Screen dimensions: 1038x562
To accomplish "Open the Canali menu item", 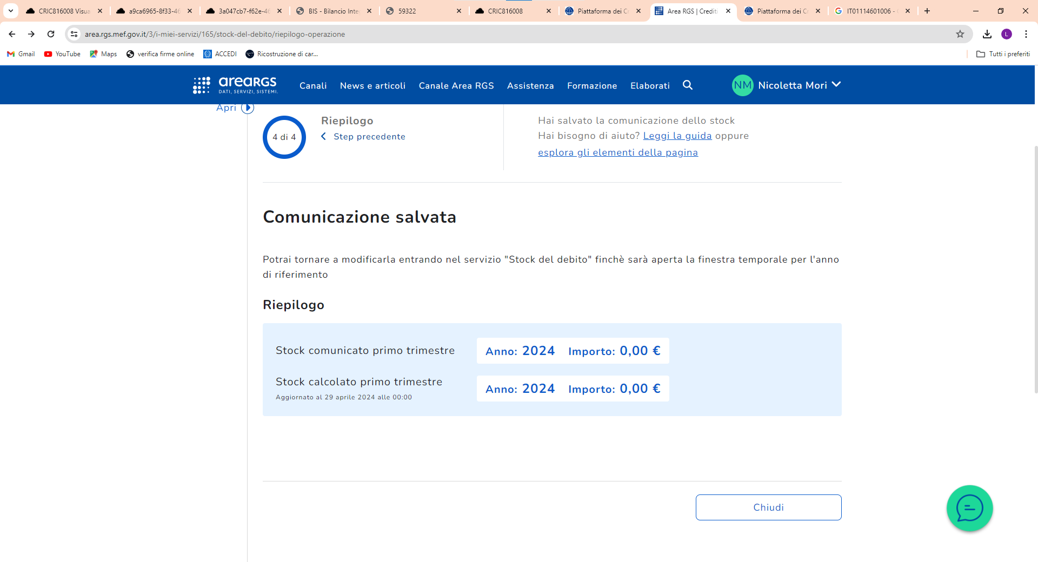I will click(x=313, y=85).
